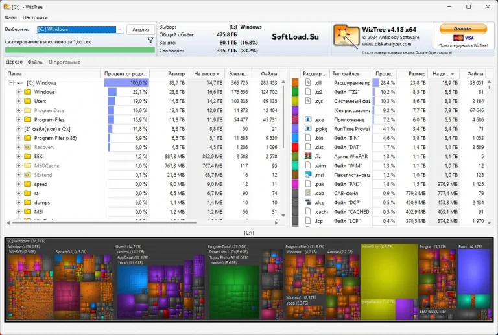The image size is (498, 335).
Task: Click the Donate button
Action: pyautogui.click(x=463, y=29)
